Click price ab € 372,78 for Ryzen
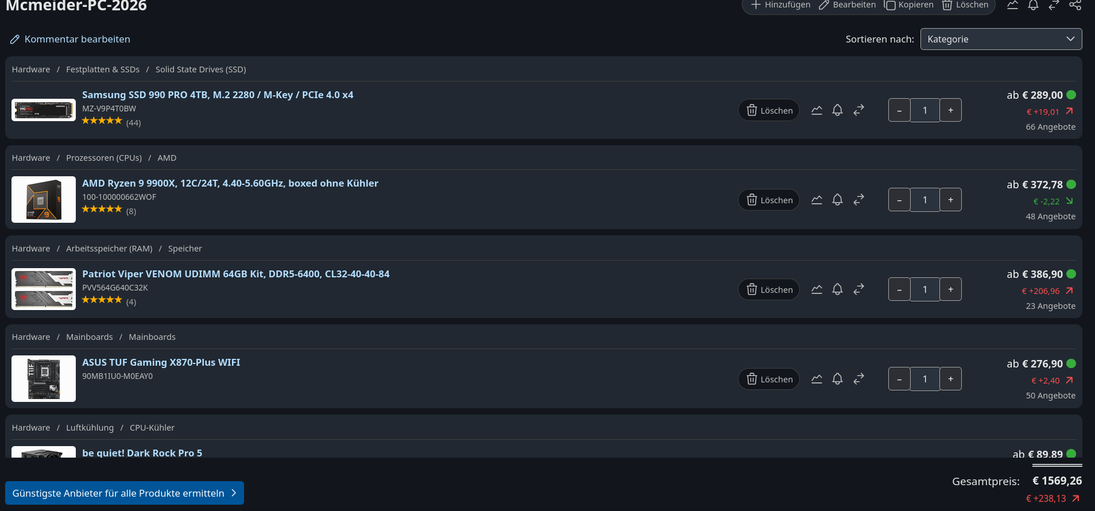 tap(1035, 185)
